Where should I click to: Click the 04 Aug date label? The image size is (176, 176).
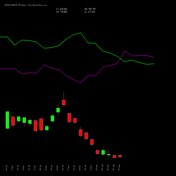tap(102, 168)
